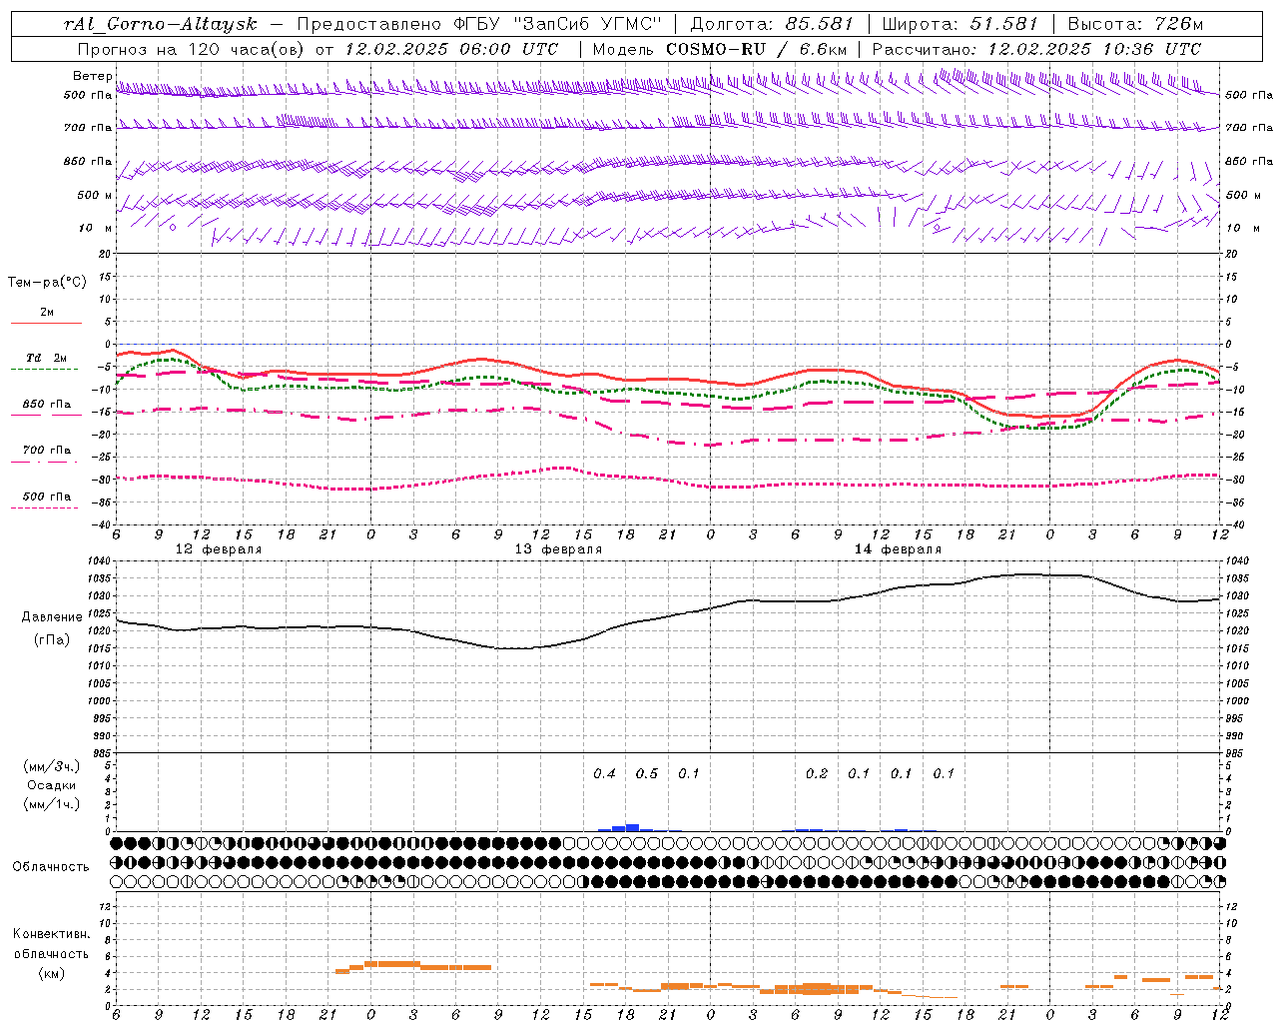Select the 'Высота: 726м' value
The image size is (1278, 1023).
pyautogui.click(x=1135, y=24)
